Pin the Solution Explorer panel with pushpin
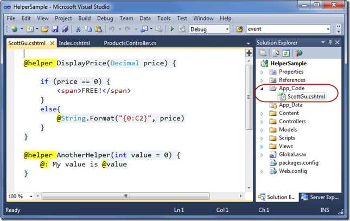The image size is (350, 221). point(330,42)
